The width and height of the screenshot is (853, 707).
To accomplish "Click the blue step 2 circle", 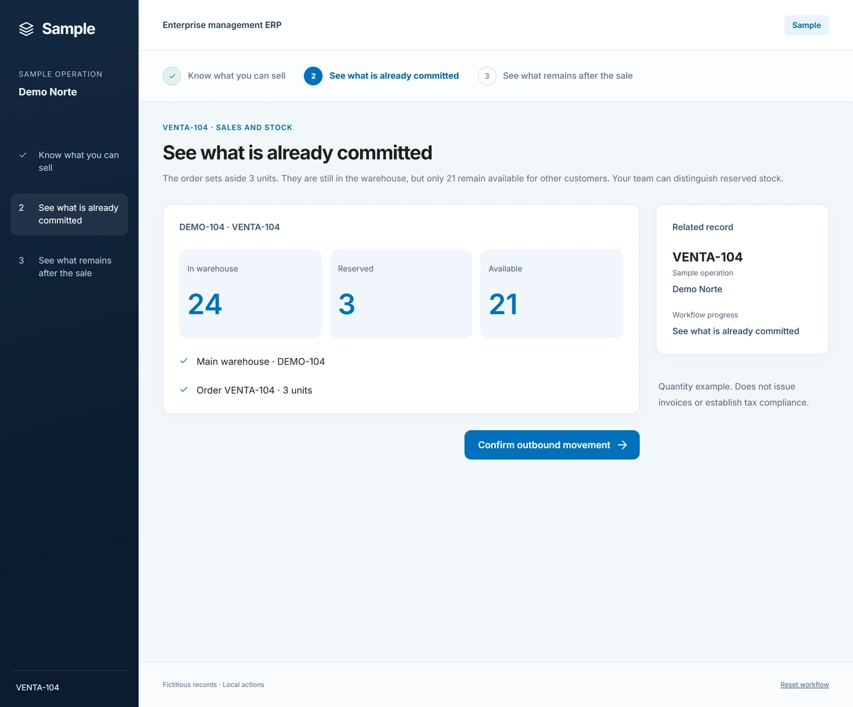I will click(x=313, y=76).
